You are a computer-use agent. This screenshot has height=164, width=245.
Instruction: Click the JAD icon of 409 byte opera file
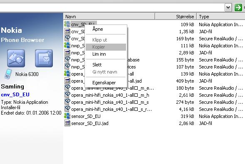coord(67,81)
